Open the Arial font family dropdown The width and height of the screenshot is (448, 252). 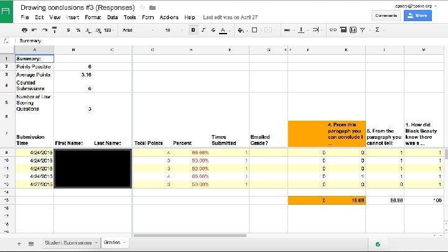click(x=138, y=30)
